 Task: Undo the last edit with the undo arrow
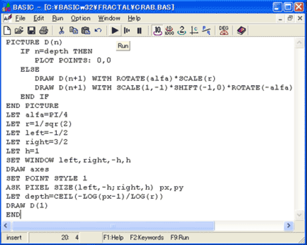click(x=98, y=31)
